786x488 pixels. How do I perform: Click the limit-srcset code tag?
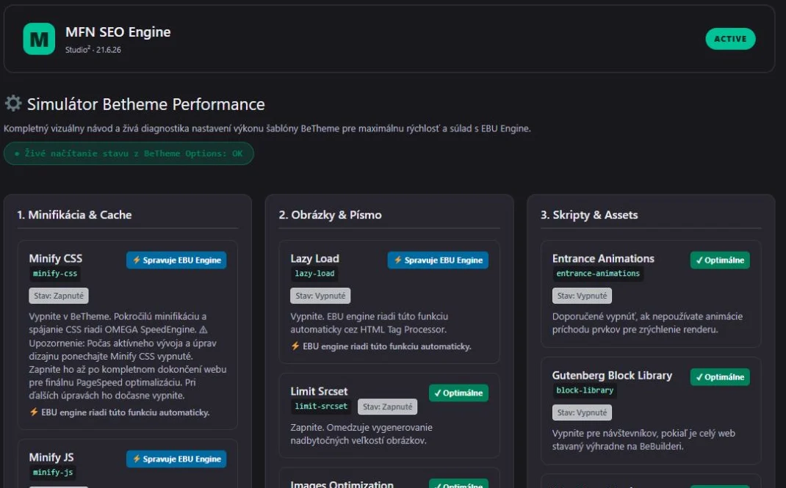click(321, 407)
